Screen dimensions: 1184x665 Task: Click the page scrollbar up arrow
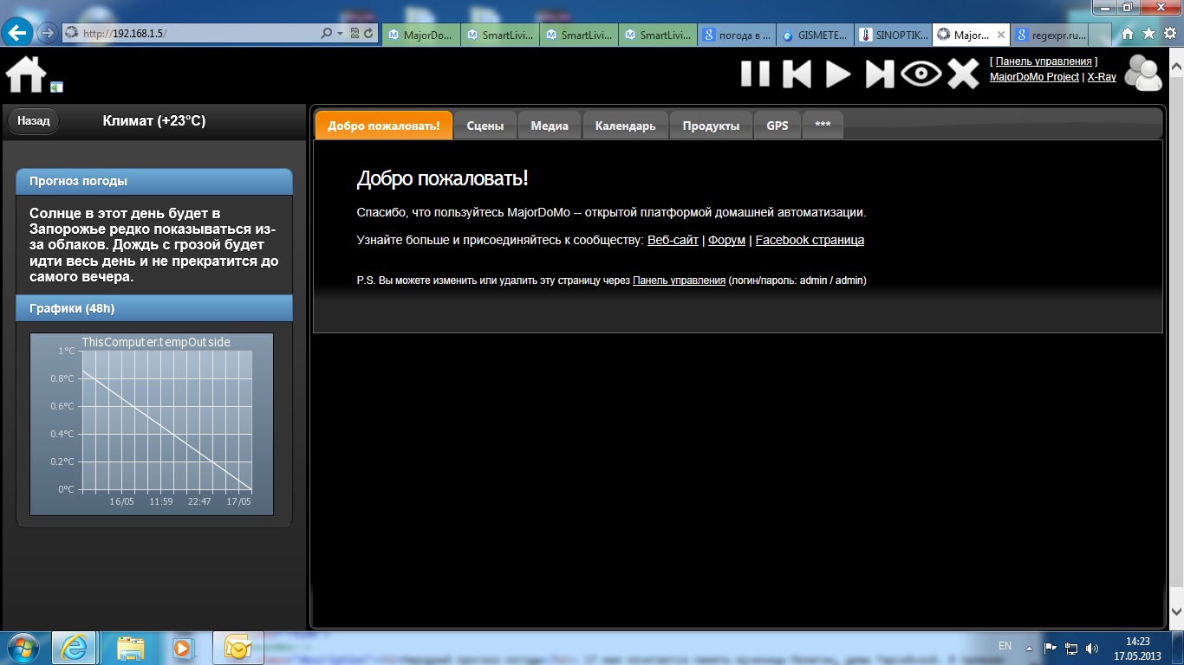click(1176, 68)
